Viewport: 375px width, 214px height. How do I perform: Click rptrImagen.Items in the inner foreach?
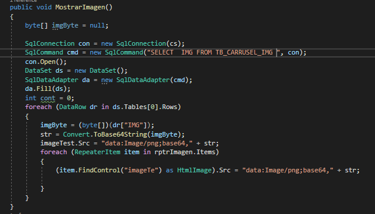pyautogui.click(x=185, y=152)
